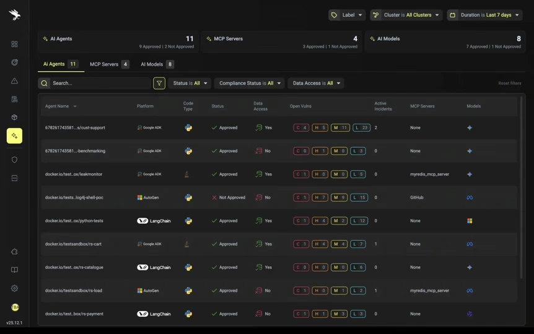Open the documentation book icon in sidebar
The width and height of the screenshot is (534, 334).
14,270
